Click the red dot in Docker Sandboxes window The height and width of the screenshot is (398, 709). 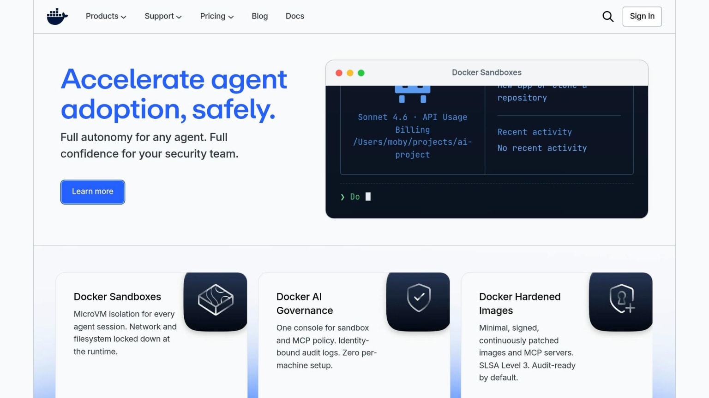pos(339,73)
